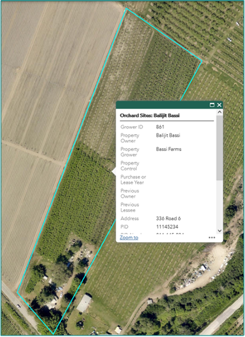This screenshot has height=337, width=245.
Task: Click the Previous Lessee field label
Action: click(130, 207)
